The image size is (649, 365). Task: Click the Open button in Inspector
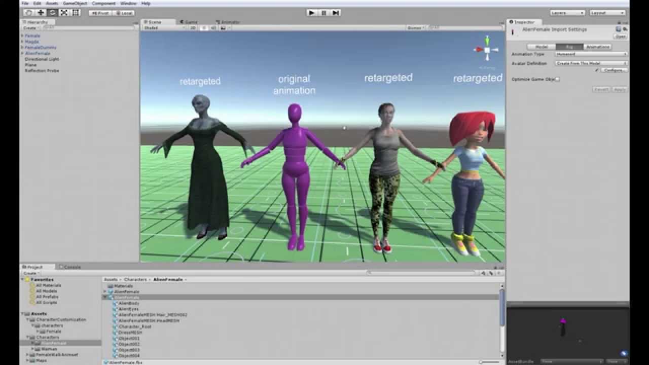[620, 36]
